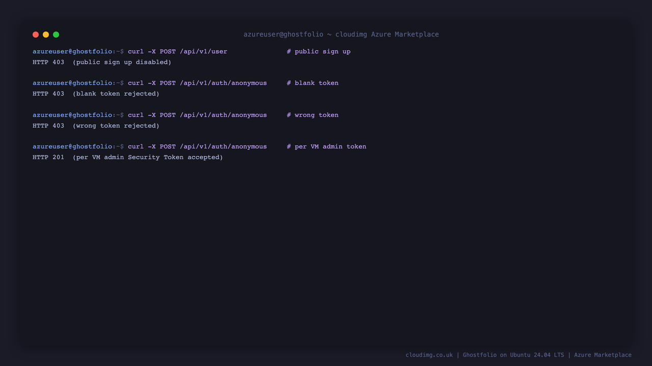The image size is (652, 366).
Task: Click the curl command before '# per VM admin token'
Action: coord(198,146)
